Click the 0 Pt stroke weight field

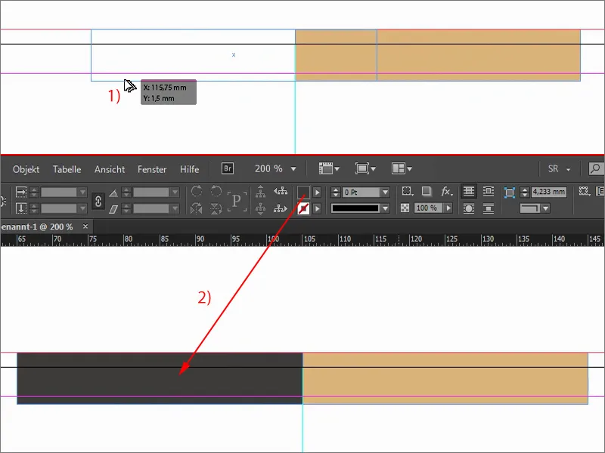pos(361,193)
